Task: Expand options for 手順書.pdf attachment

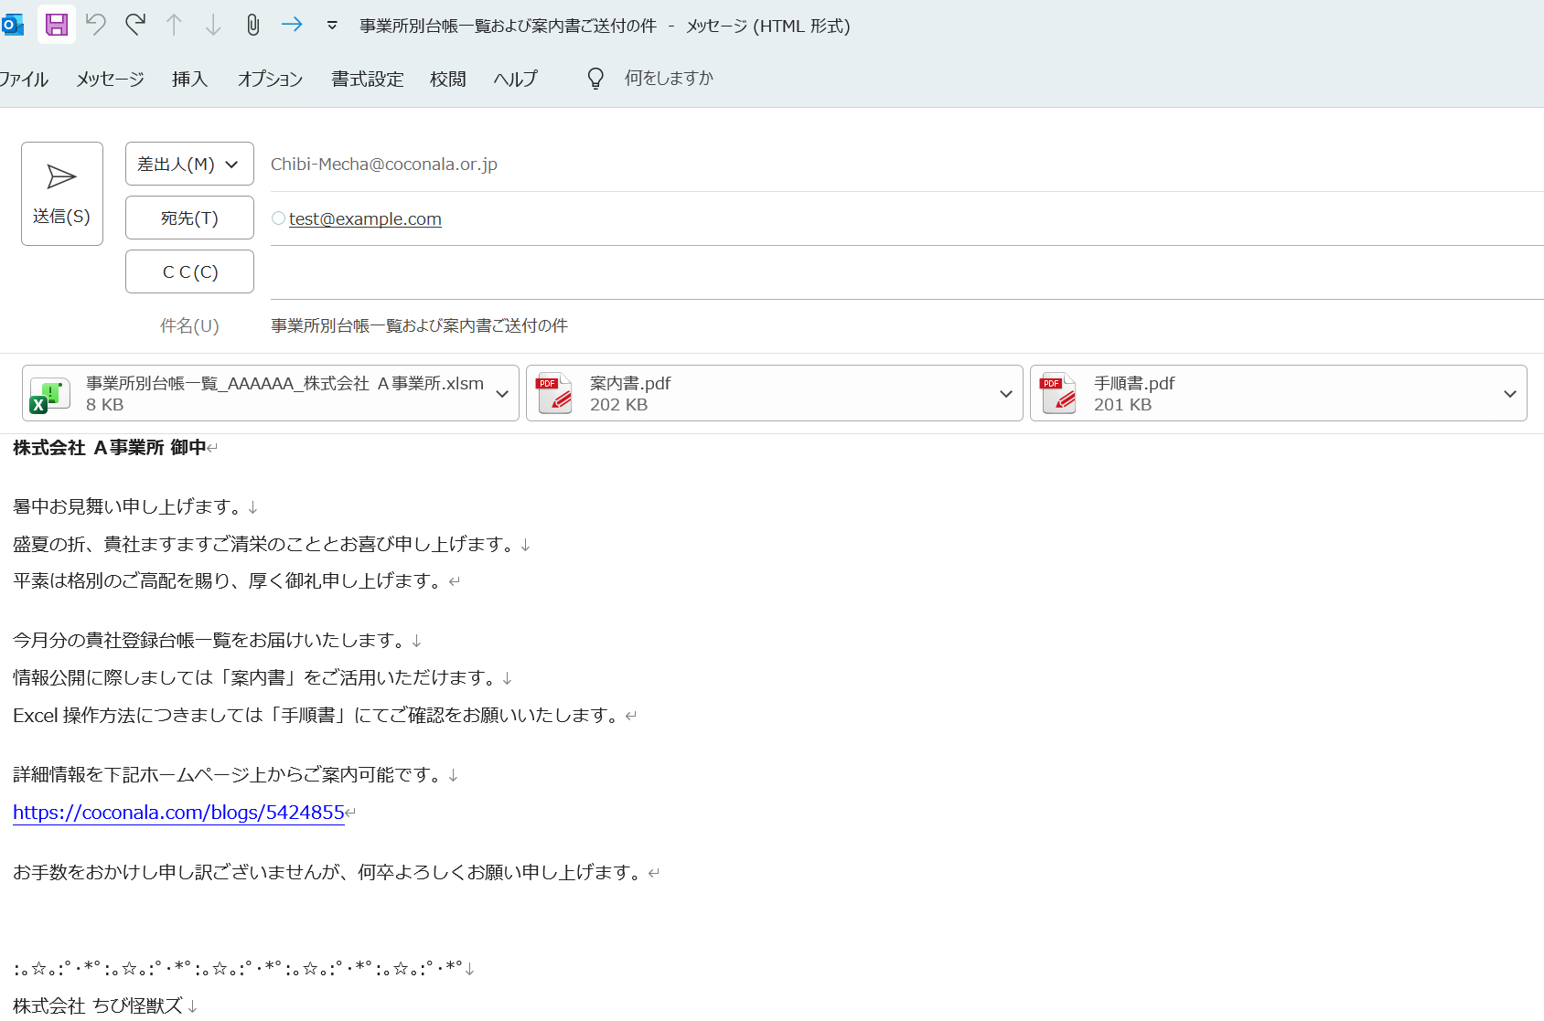Action: [x=1510, y=394]
